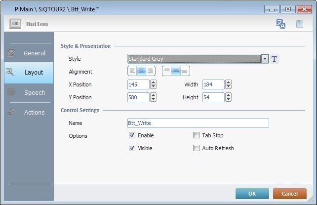Screen dimensions: 317x205
Task: Increase the X Position value
Action: [x=153, y=82]
